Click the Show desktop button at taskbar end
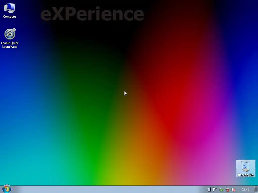The width and height of the screenshot is (258, 193). click(x=256, y=189)
